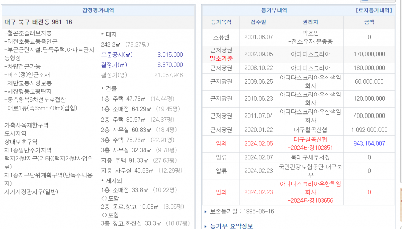Click the arrow icon before 등기부 요약정보
Screen dimensions: 402x229
click(205, 225)
